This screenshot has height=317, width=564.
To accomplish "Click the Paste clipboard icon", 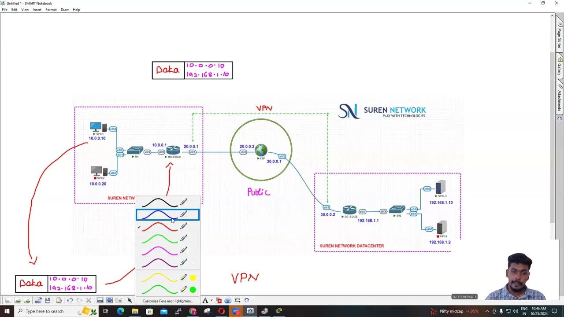I will (59, 300).
